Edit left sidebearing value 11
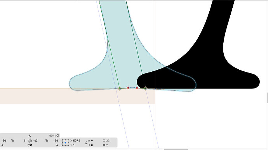Image resolution: width=268 pixels, height=150 pixels. [x=25, y=141]
